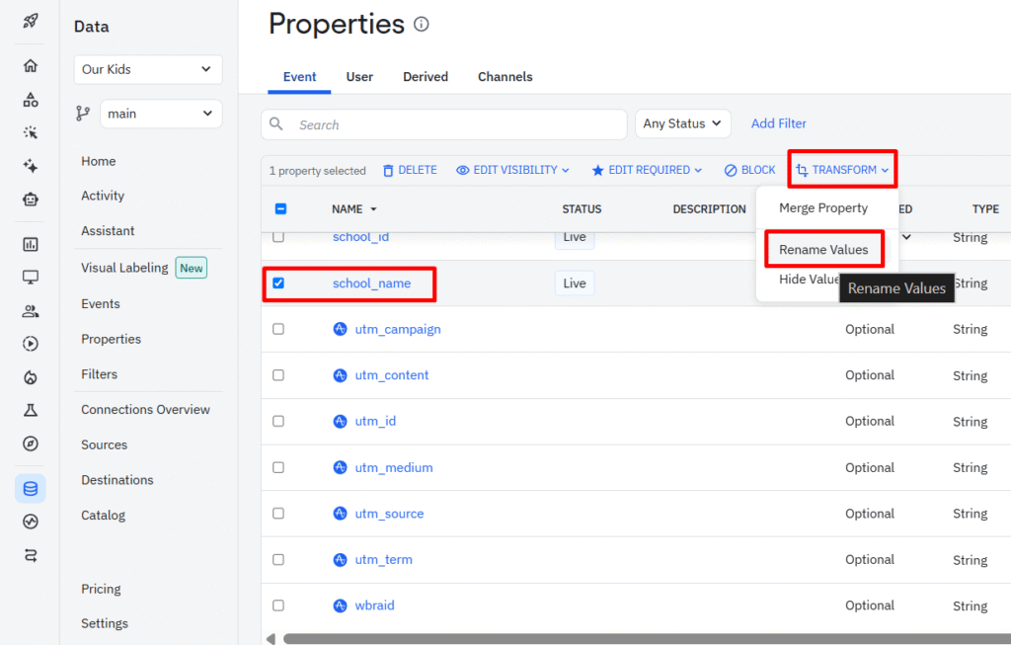
Task: Click the rocket logo icon in sidebar
Action: click(31, 21)
